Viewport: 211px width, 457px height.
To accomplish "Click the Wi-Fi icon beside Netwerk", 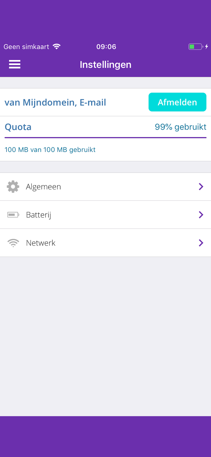I will tap(13, 243).
